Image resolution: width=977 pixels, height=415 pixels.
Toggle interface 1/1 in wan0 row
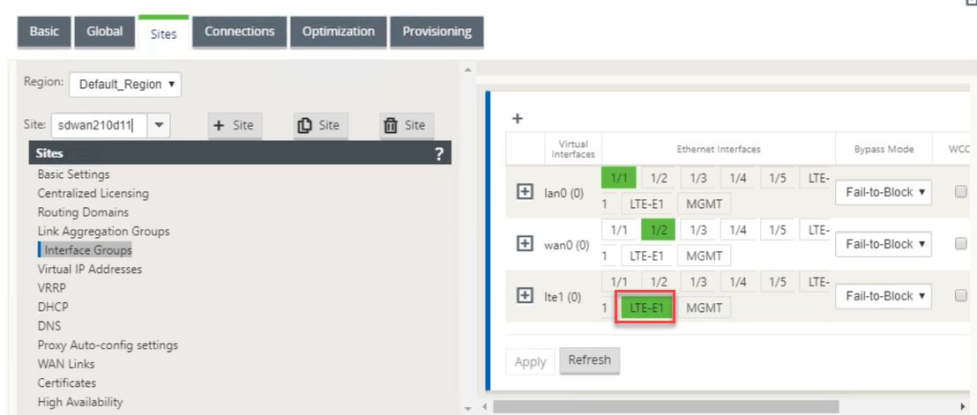619,230
